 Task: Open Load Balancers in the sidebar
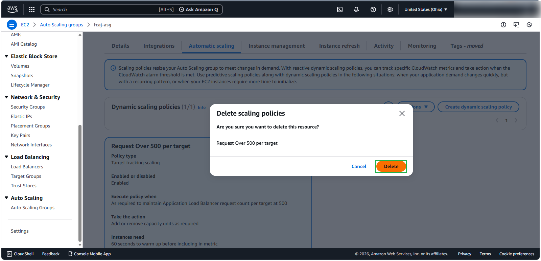point(27,167)
